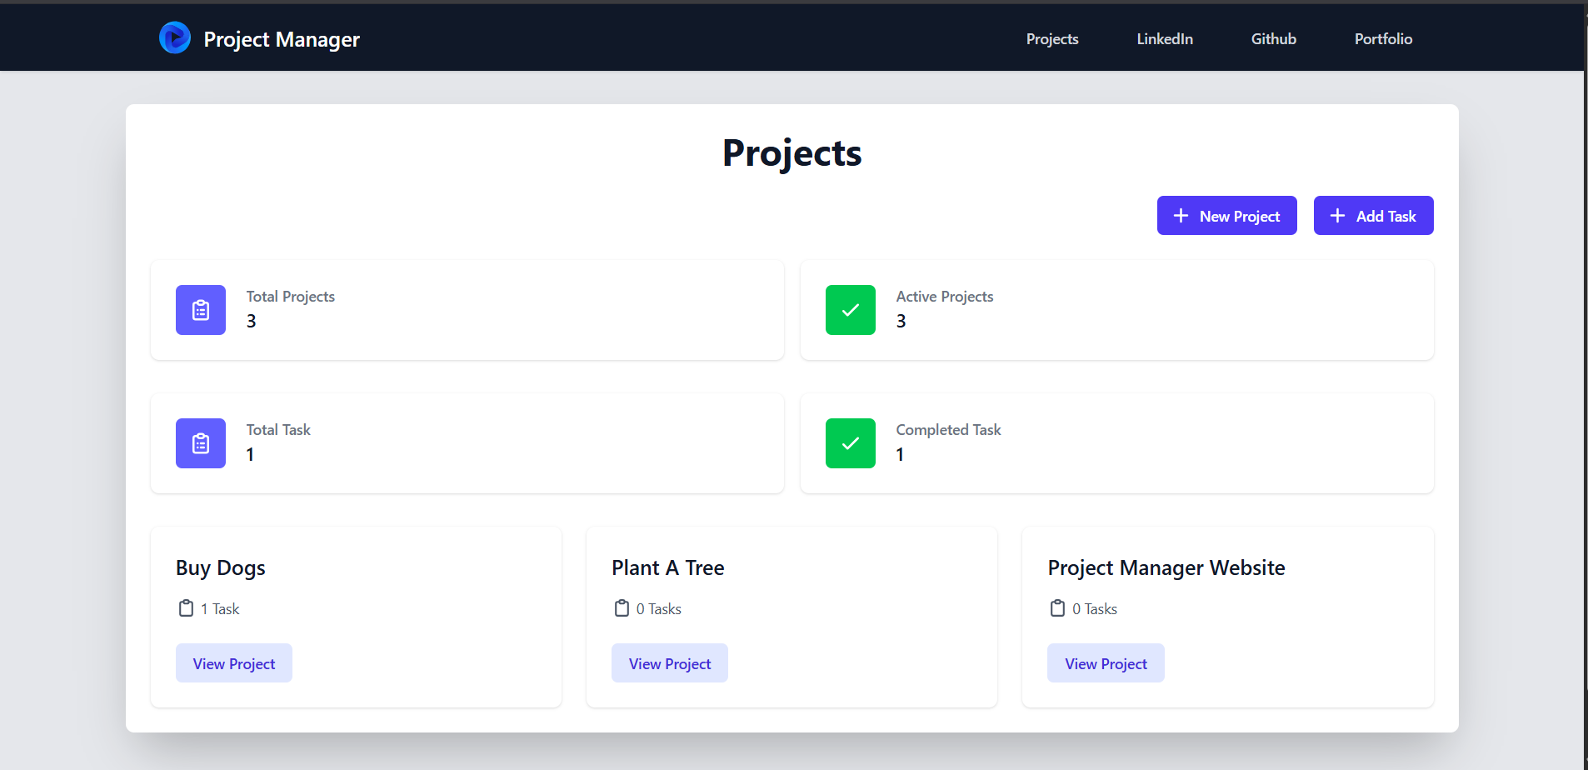
Task: View the Buy Dogs project
Action: coord(233,662)
